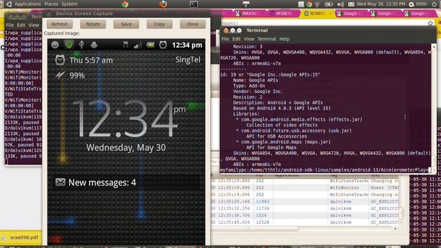Select logcat row with PID 11736

coord(305,208)
